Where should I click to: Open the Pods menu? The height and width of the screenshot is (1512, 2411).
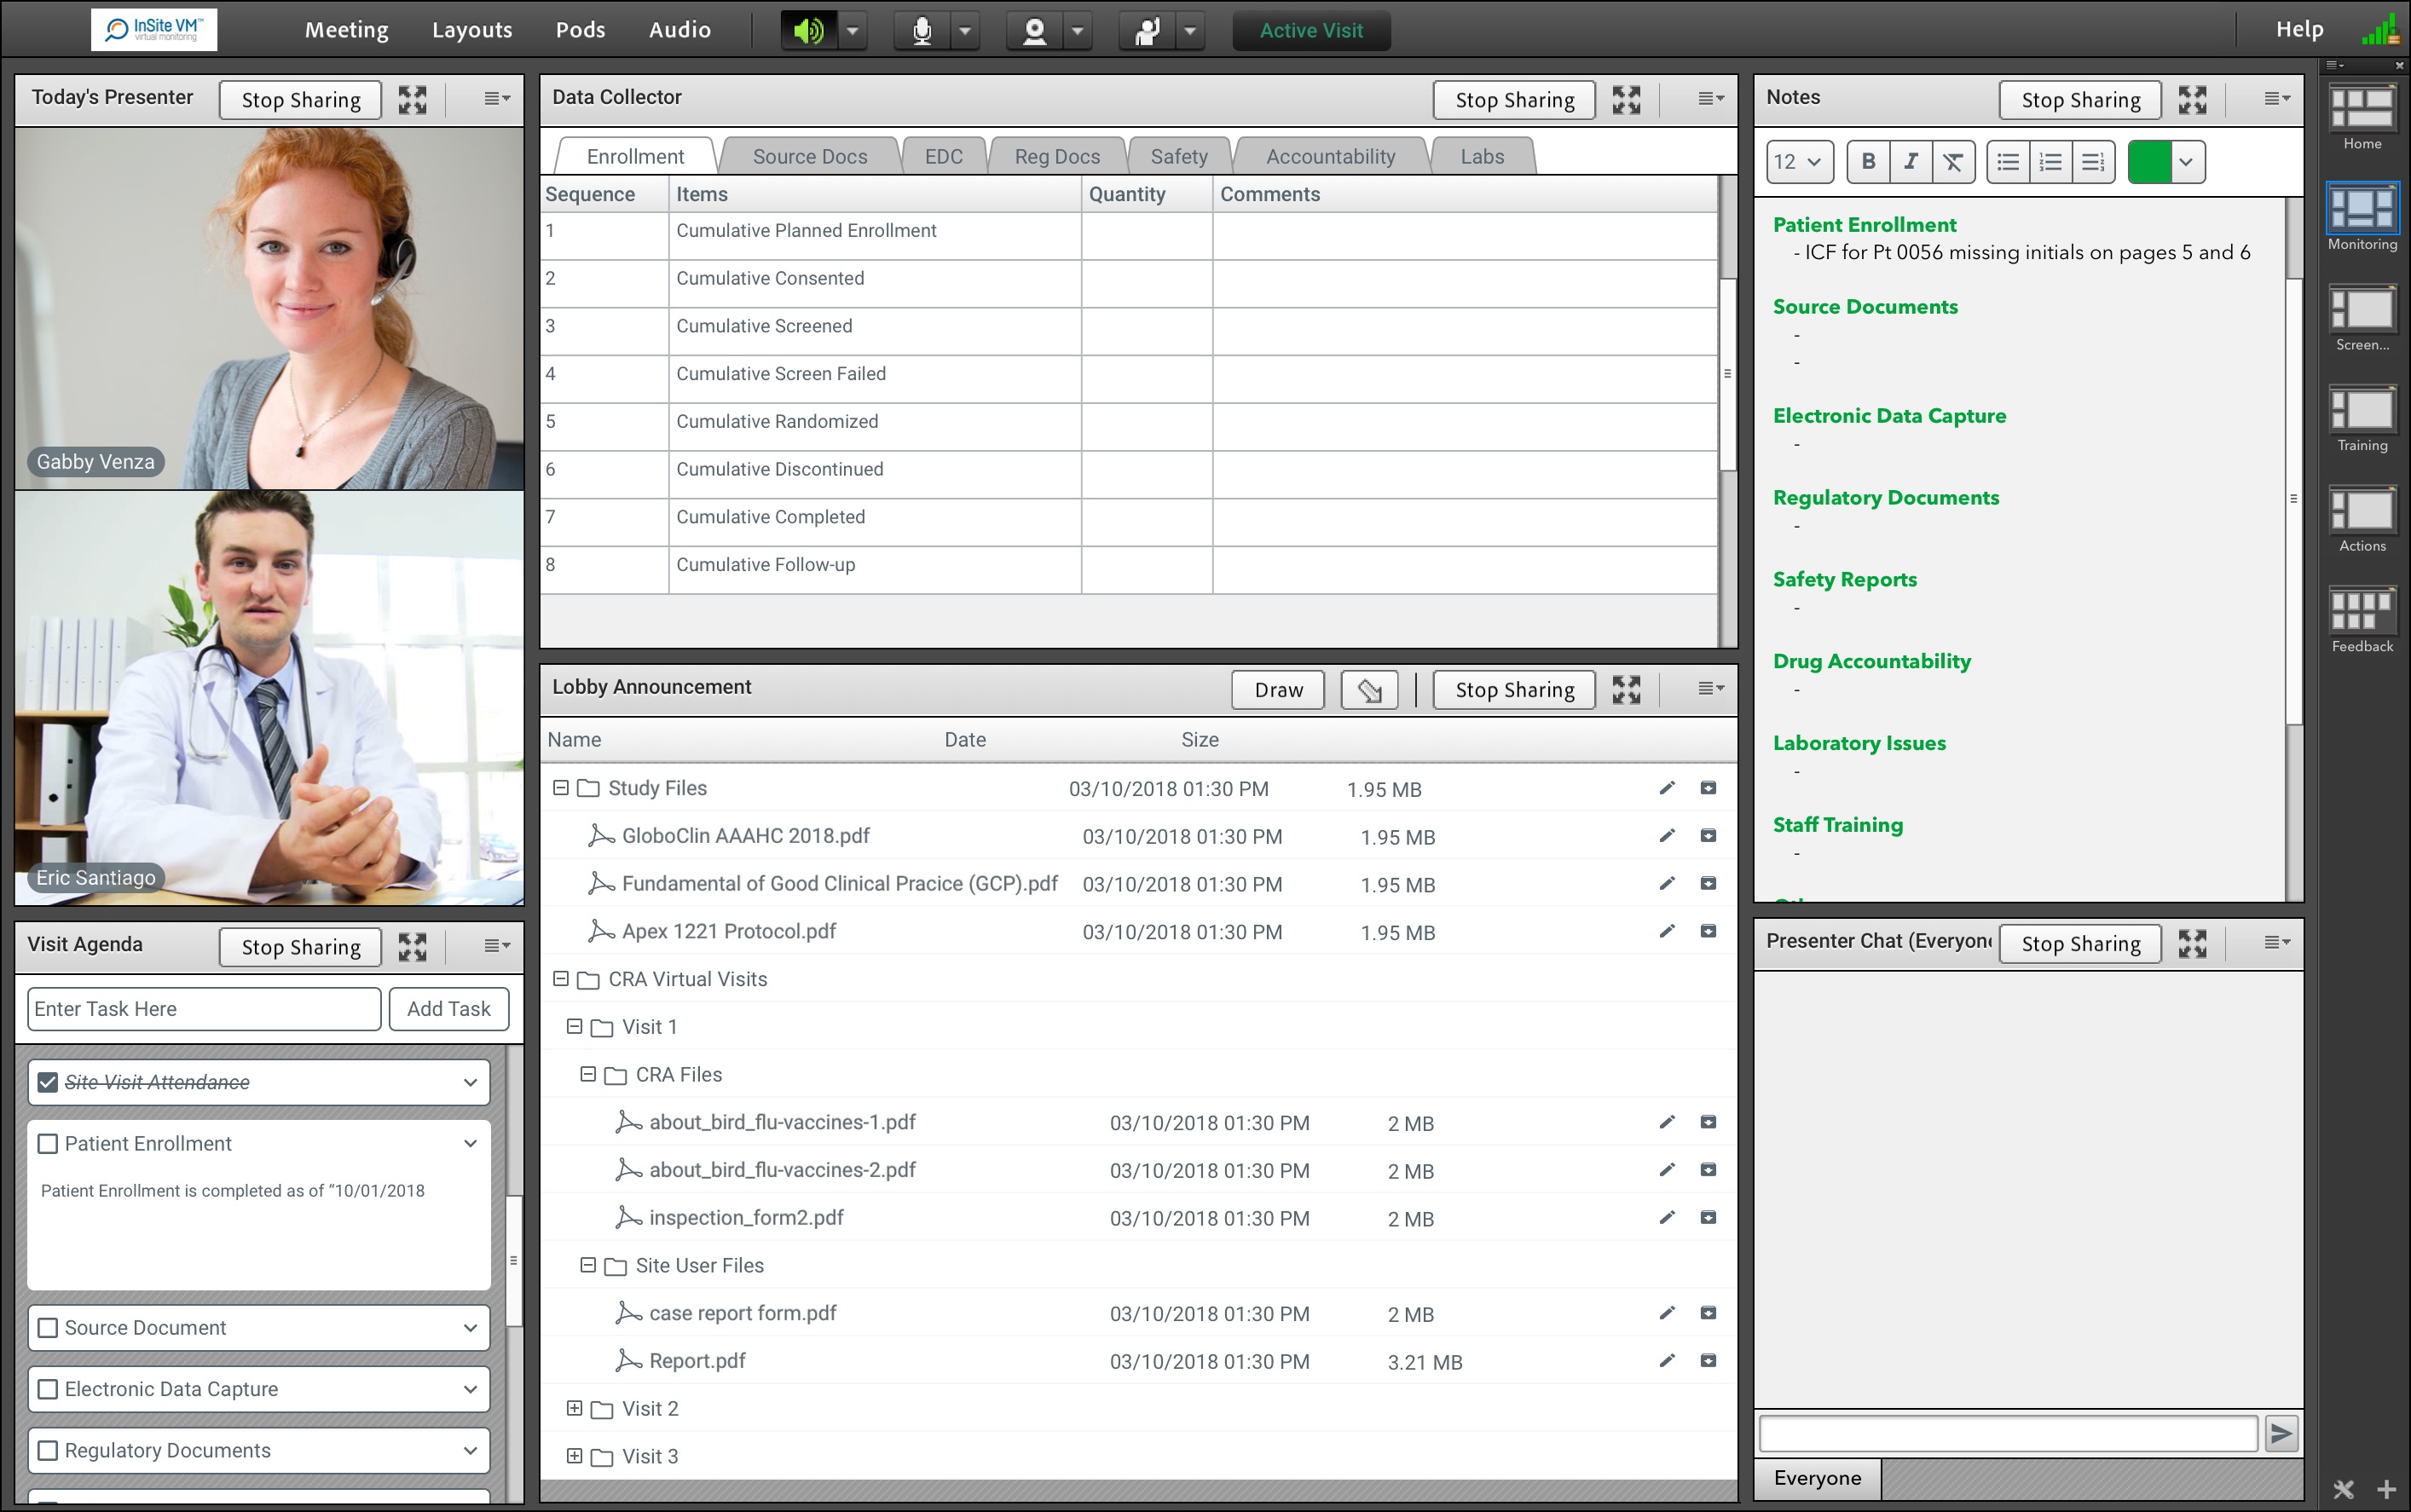(x=580, y=30)
